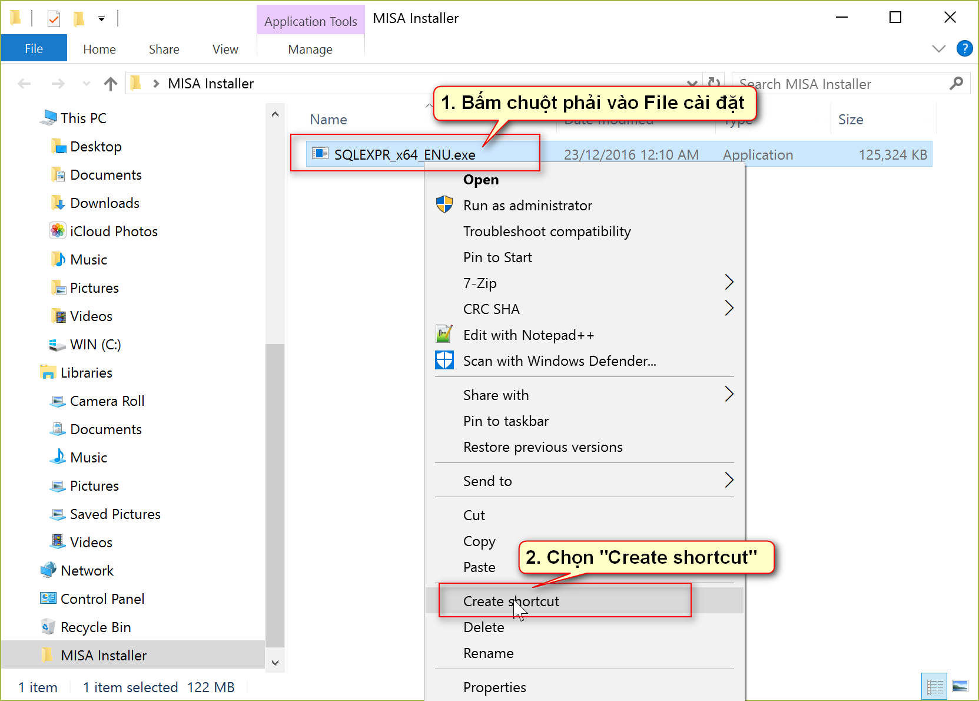The width and height of the screenshot is (979, 701).
Task: Click the navigation pane scrollbar thumb
Action: pyautogui.click(x=275, y=495)
